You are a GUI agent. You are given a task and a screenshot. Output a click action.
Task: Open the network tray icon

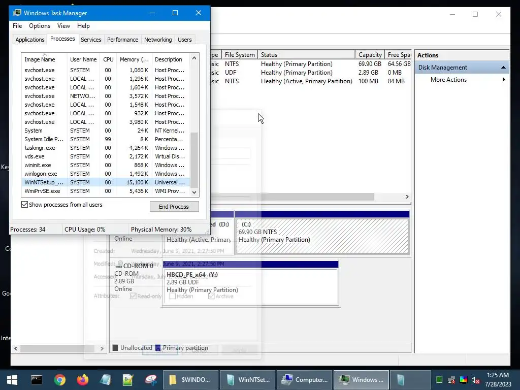451,380
